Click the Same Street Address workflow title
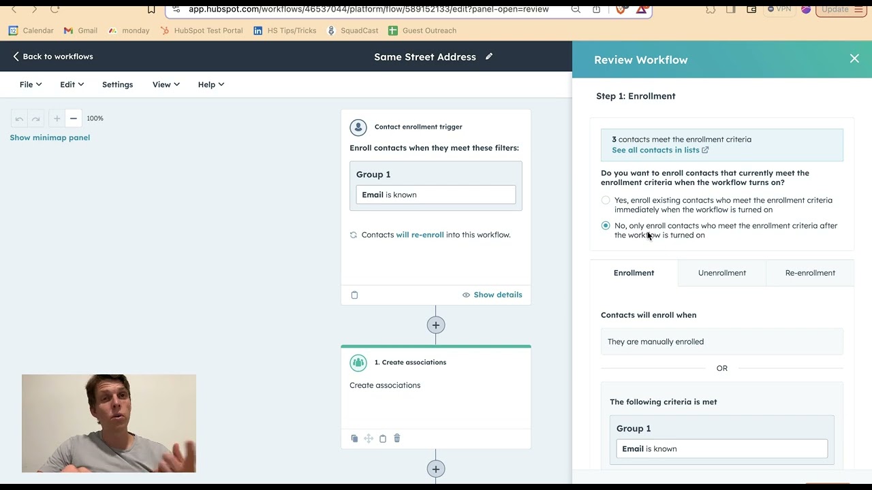Image resolution: width=872 pixels, height=490 pixels. 425,57
